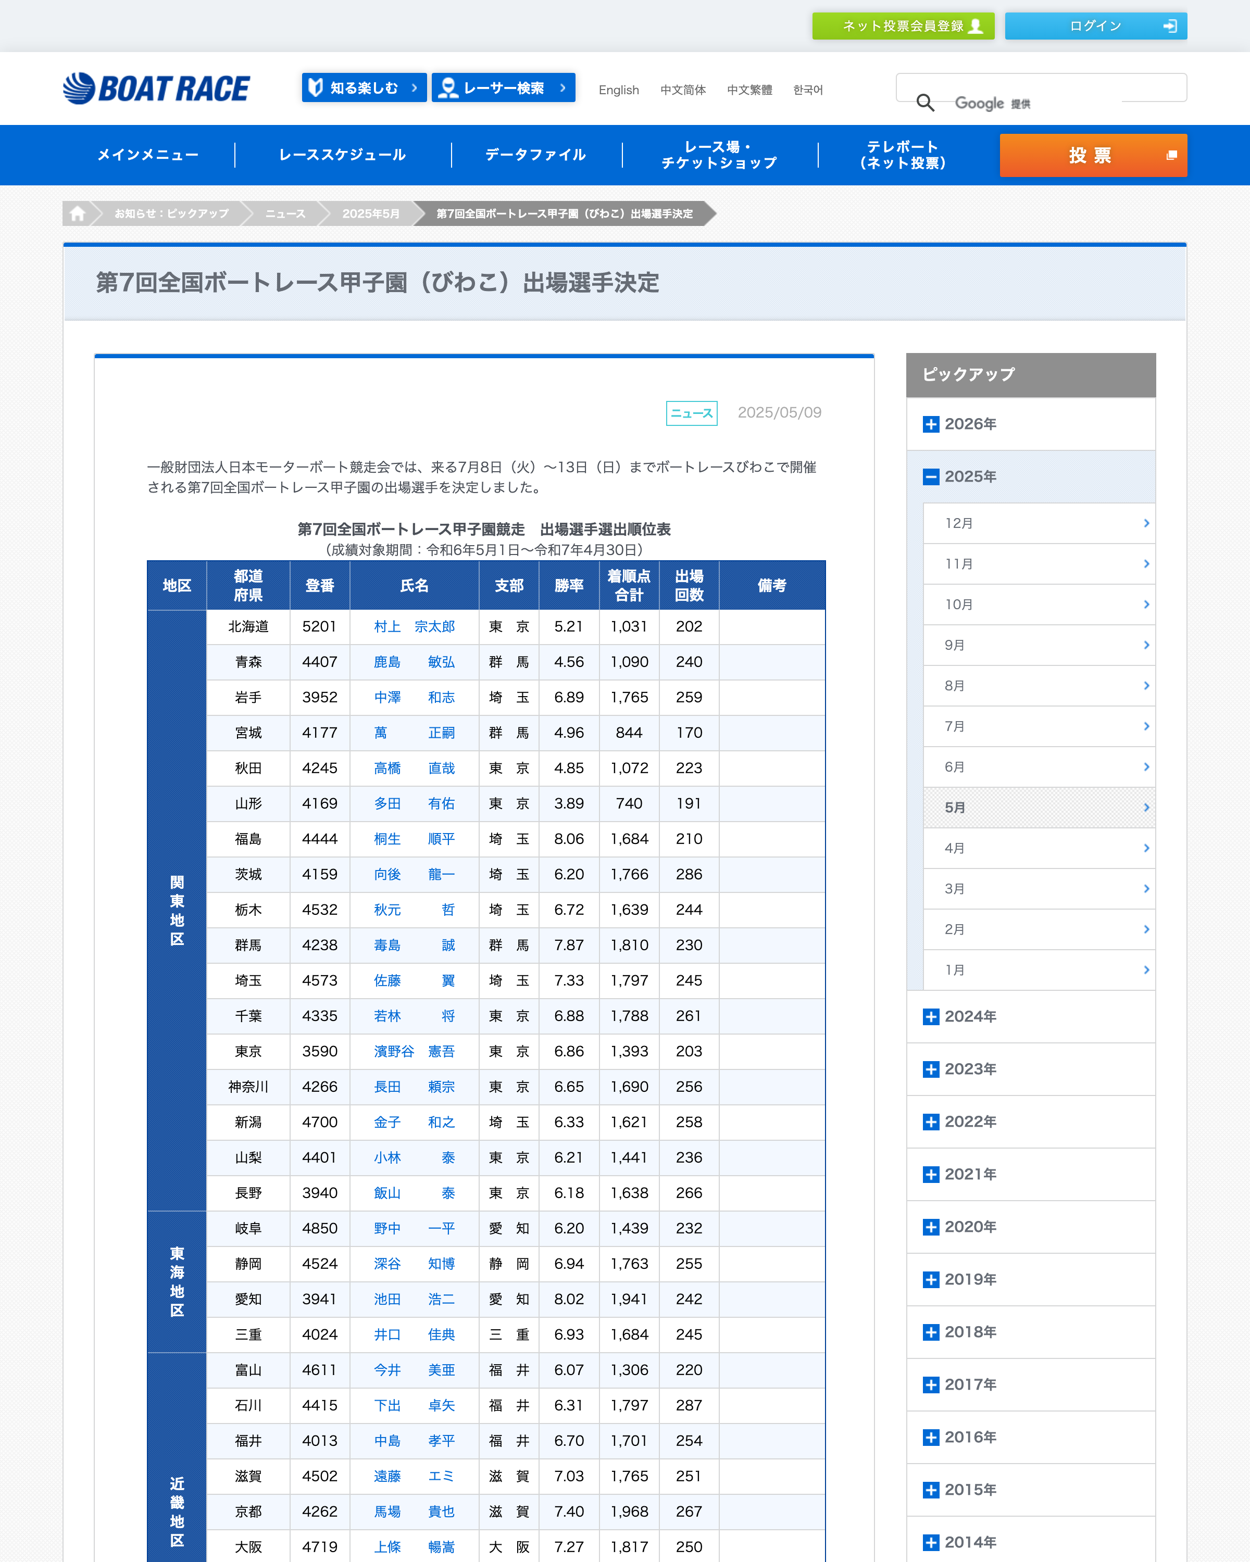This screenshot has height=1562, width=1250.
Task: Focus the Google search field
Action: (1041, 87)
